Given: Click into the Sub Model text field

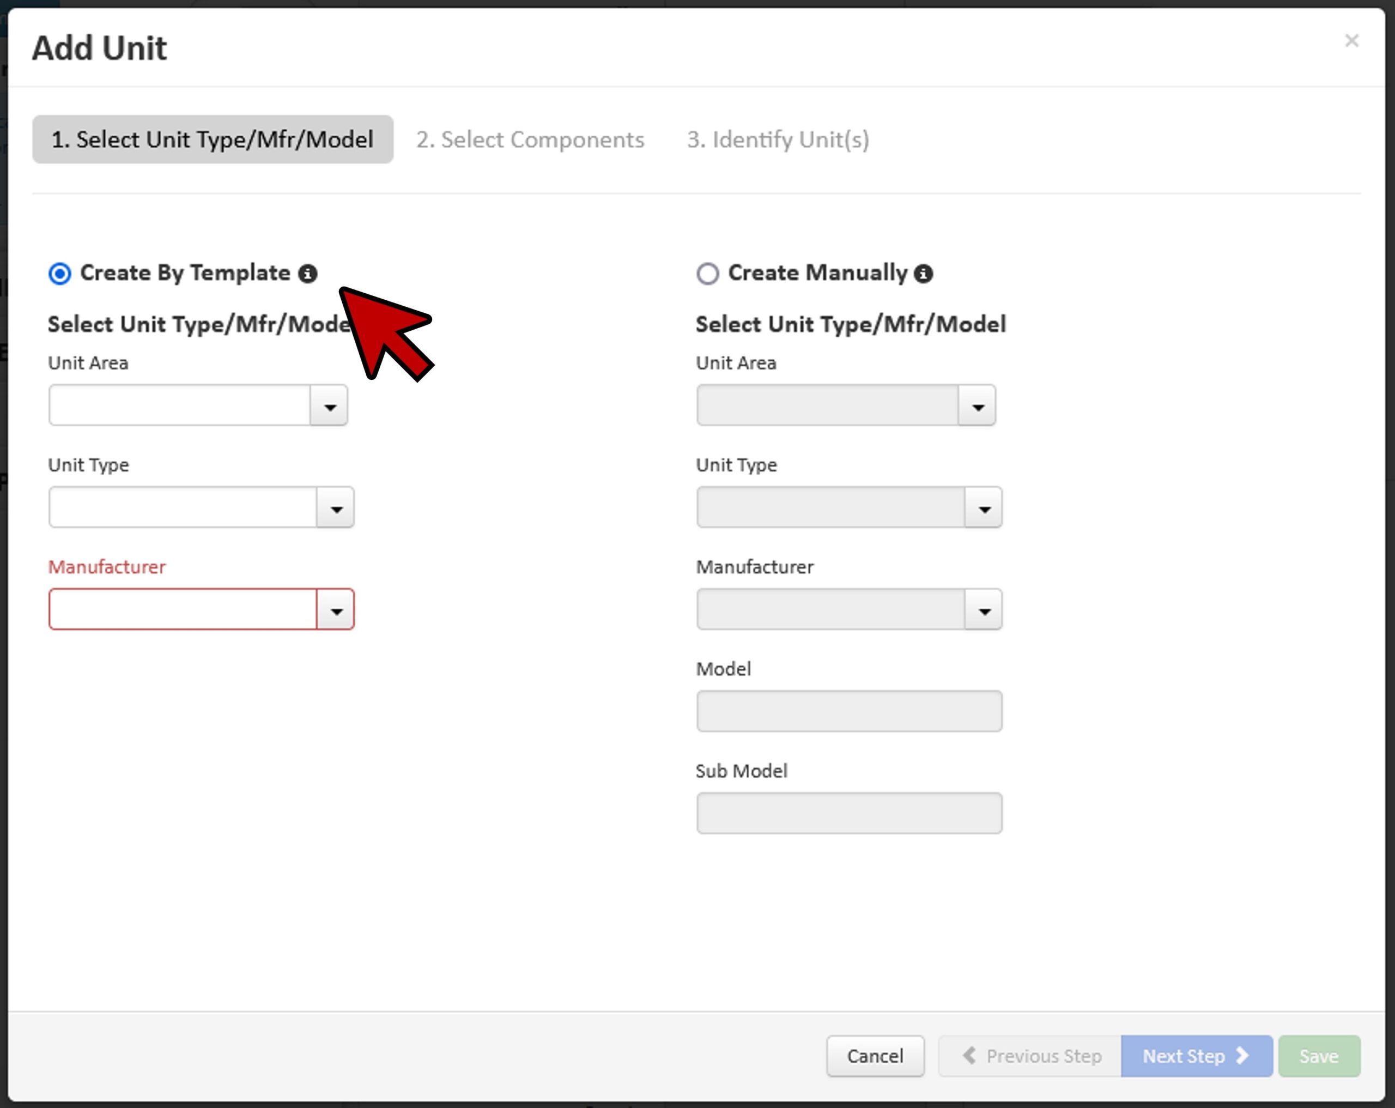Looking at the screenshot, I should pyautogui.click(x=849, y=814).
